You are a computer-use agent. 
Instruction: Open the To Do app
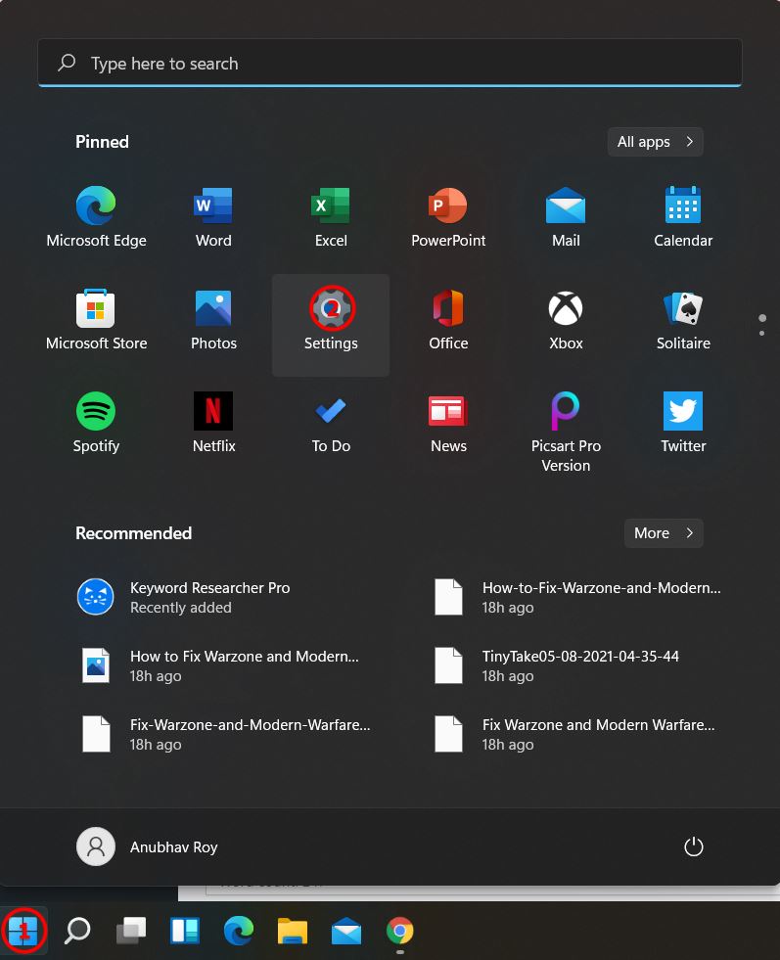(331, 423)
